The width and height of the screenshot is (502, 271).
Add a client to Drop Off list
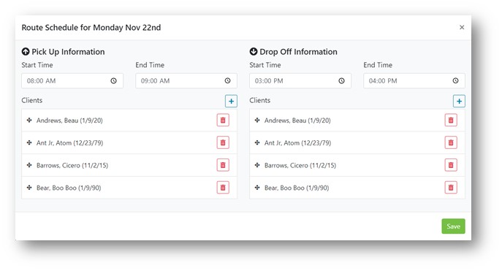coord(459,101)
